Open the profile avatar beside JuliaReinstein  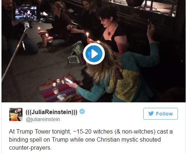(x=16, y=114)
